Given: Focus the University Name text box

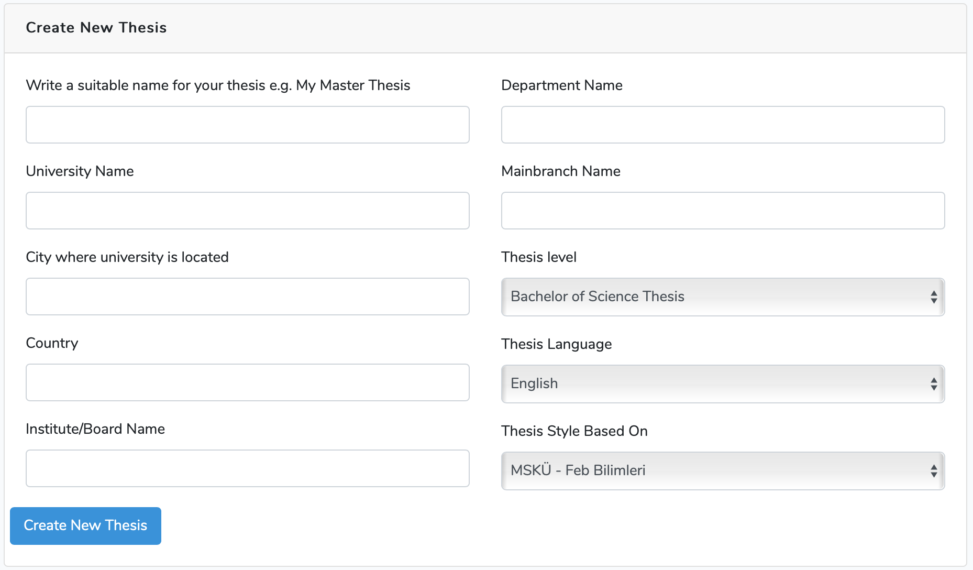Looking at the screenshot, I should (x=247, y=211).
